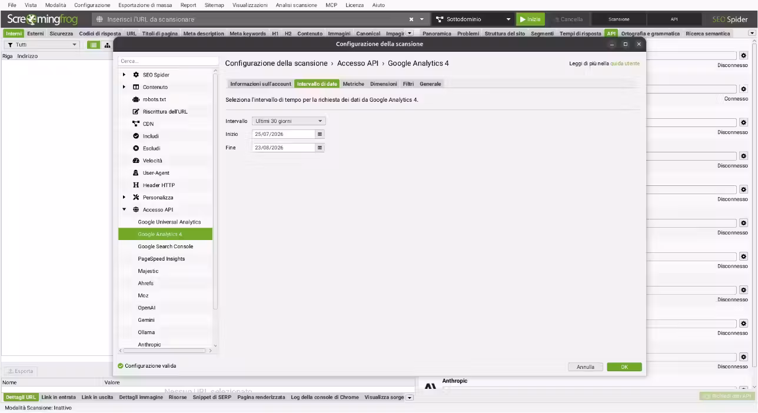Open the Intervallo 'Ultimi 30 giorni' dropdown
This screenshot has height=413, width=758.
pos(288,121)
